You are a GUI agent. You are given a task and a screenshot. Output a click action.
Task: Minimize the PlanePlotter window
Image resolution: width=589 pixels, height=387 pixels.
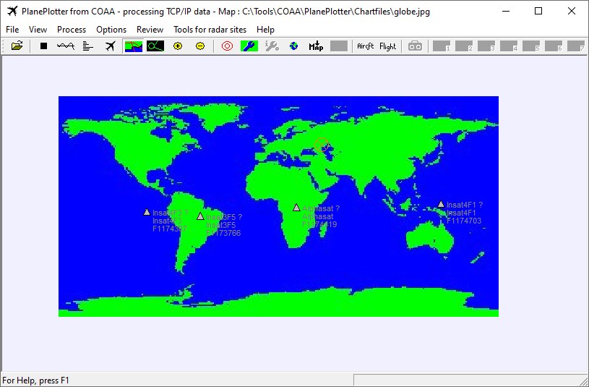pos(506,12)
